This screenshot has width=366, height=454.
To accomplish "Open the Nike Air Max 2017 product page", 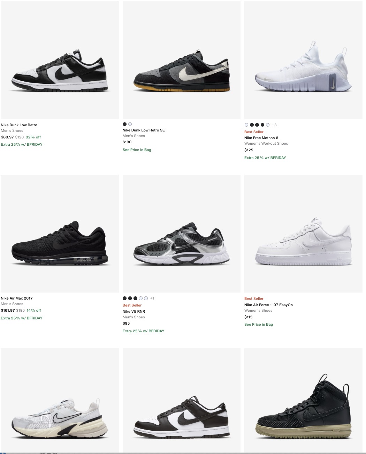I will [17, 298].
